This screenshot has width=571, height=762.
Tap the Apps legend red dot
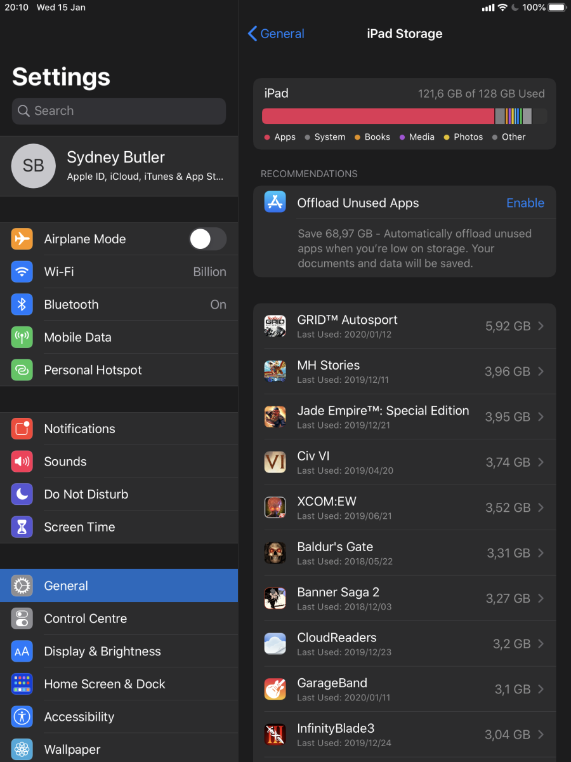[x=267, y=137]
